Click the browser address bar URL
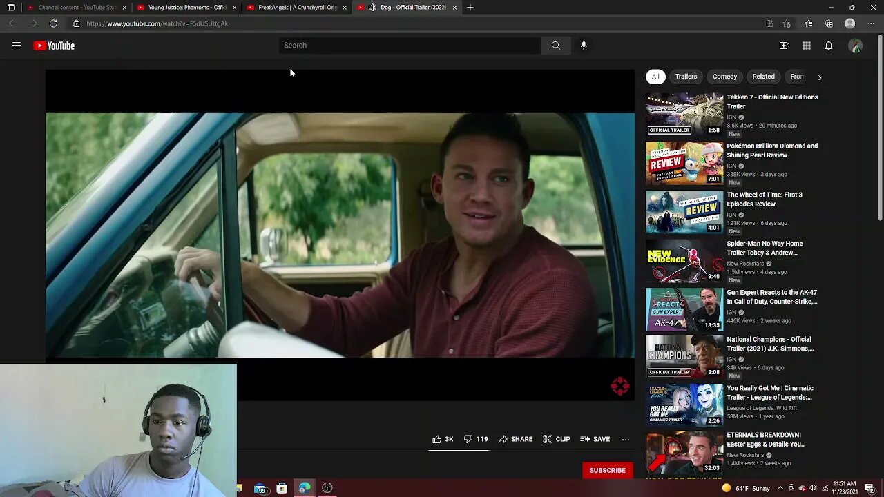 point(157,23)
